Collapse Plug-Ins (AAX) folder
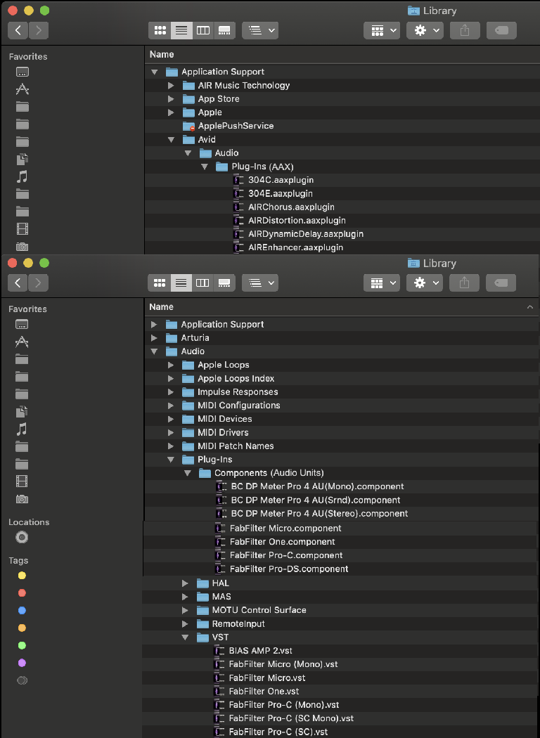540x738 pixels. click(x=205, y=167)
